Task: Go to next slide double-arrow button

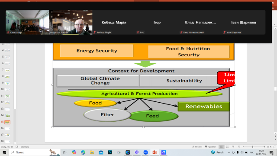Action: coord(275,140)
